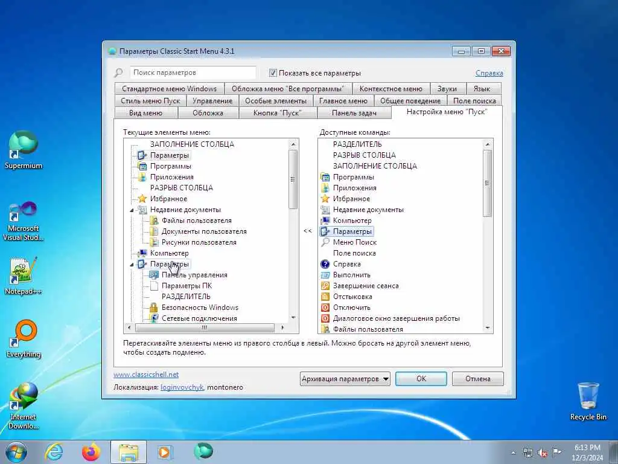Collapse the expanded Параметры tree node
This screenshot has height=464, width=618.
tap(132, 265)
